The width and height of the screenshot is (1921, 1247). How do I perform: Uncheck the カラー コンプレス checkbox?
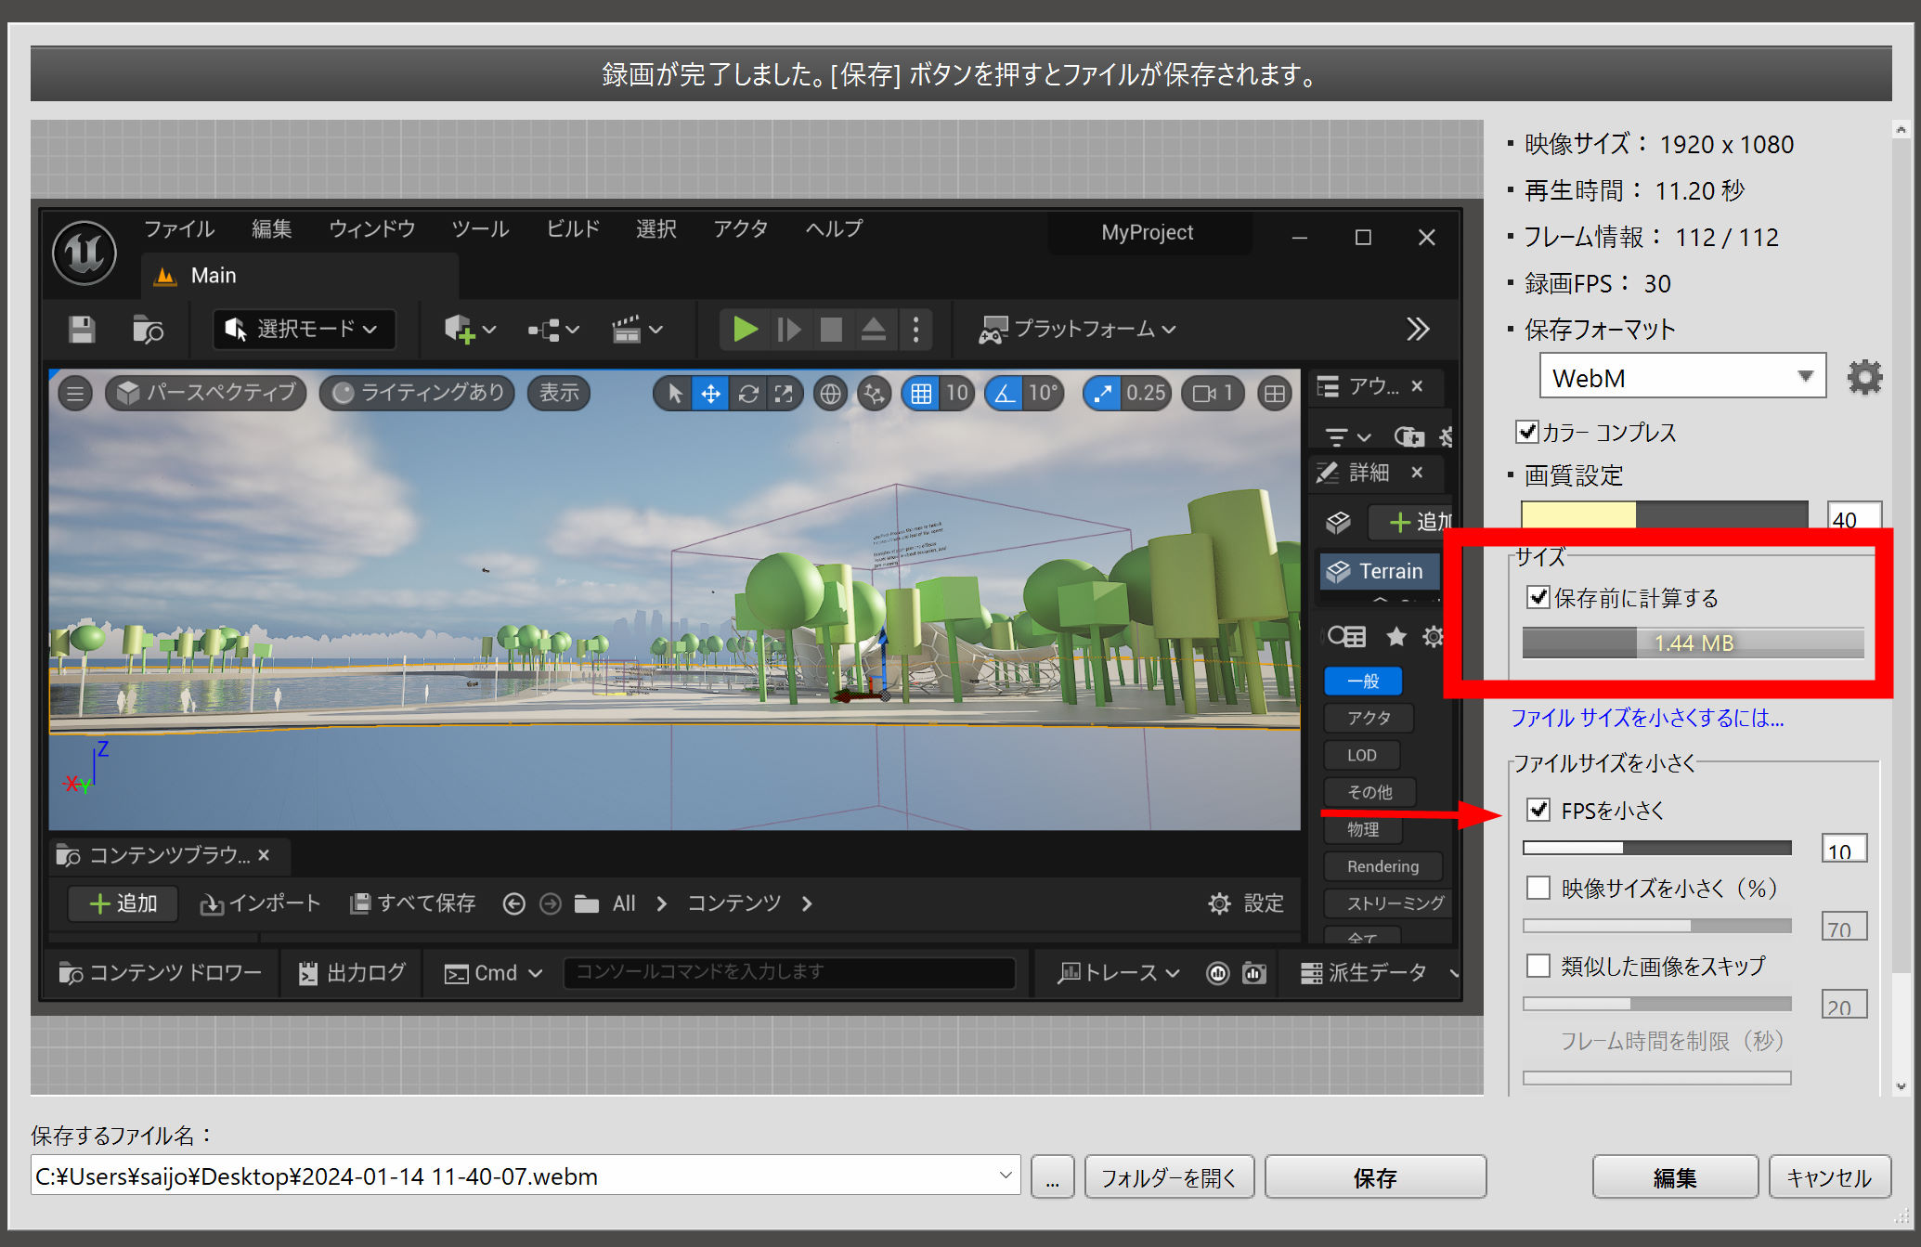click(x=1526, y=432)
